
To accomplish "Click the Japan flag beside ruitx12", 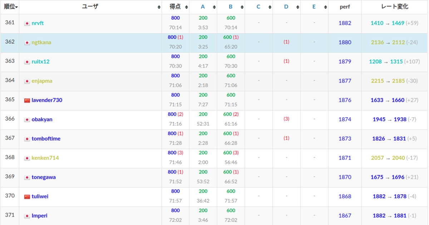I will tap(27, 62).
